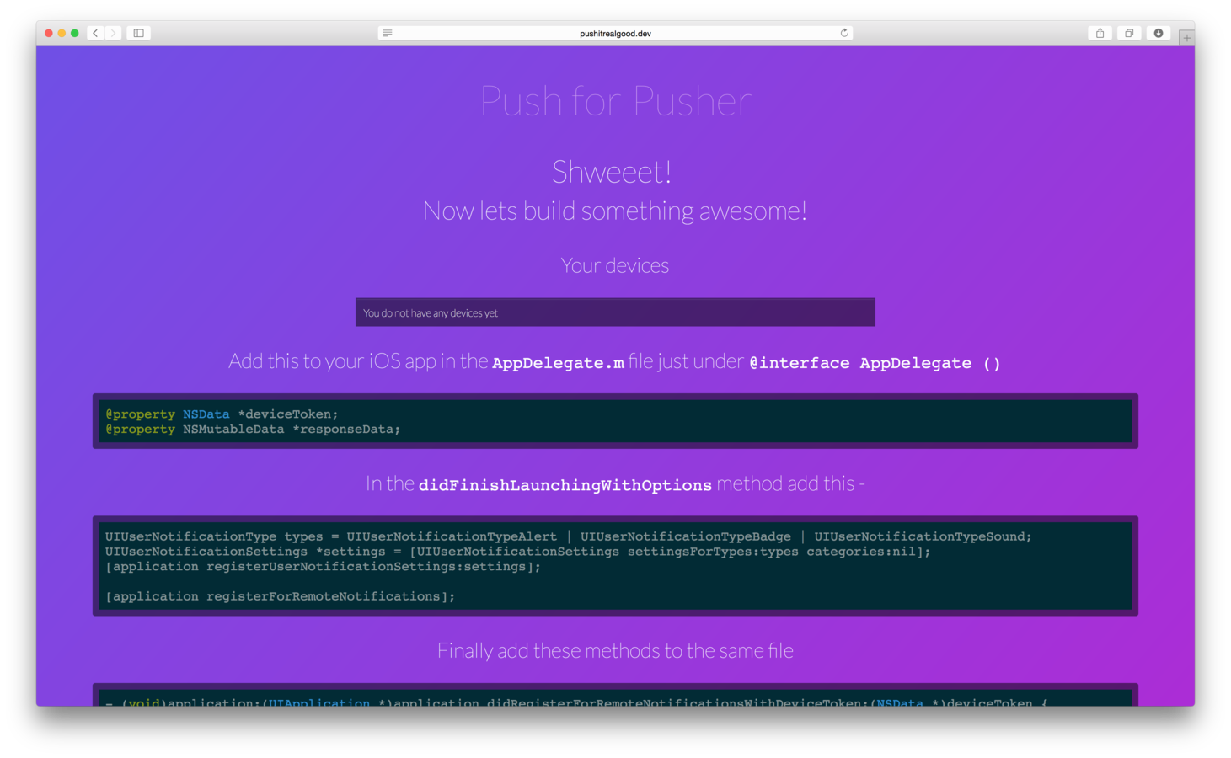Click the AppDelegate.m filename text

coord(558,363)
